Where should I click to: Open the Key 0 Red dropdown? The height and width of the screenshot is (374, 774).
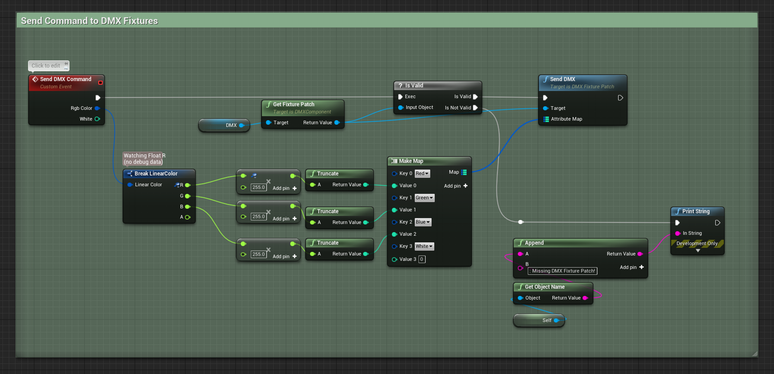(x=422, y=174)
